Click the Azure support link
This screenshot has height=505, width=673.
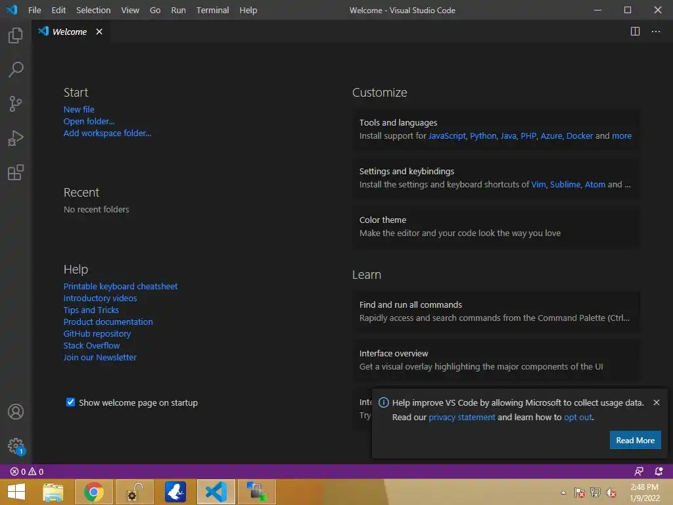coord(551,135)
